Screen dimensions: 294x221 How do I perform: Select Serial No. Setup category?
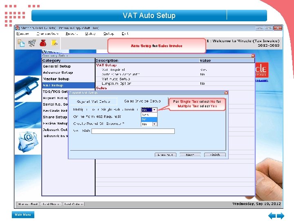(55, 104)
